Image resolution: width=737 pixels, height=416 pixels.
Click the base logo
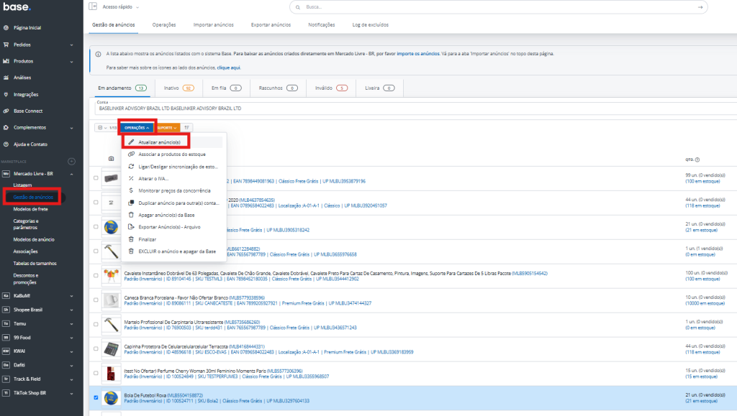click(x=17, y=6)
